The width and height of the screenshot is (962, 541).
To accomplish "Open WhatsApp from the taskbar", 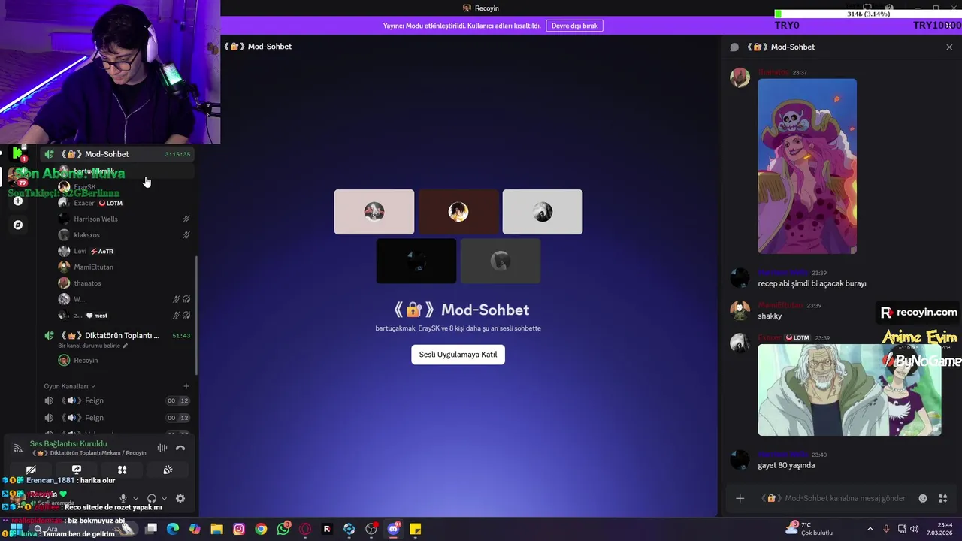I will pyautogui.click(x=283, y=529).
